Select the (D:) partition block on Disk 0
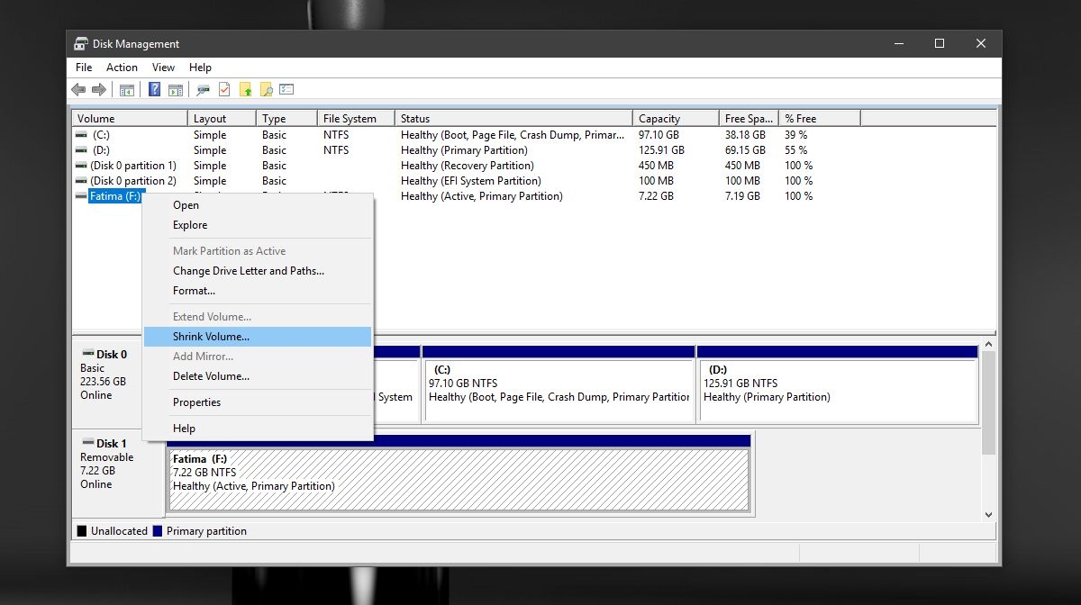 (x=837, y=390)
